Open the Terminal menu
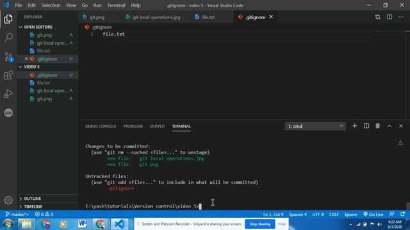 116,5
